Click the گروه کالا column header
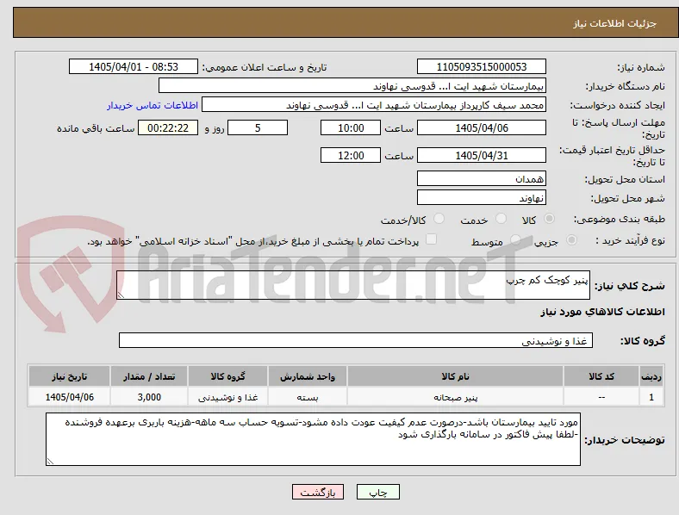679x515 pixels. coord(227,376)
